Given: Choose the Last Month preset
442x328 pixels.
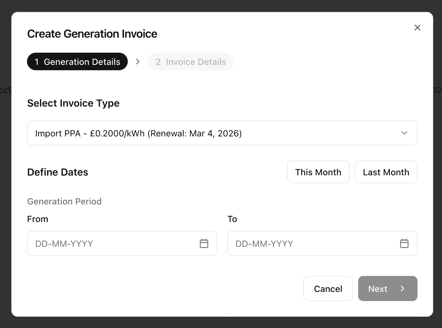Looking at the screenshot, I should 386,172.
